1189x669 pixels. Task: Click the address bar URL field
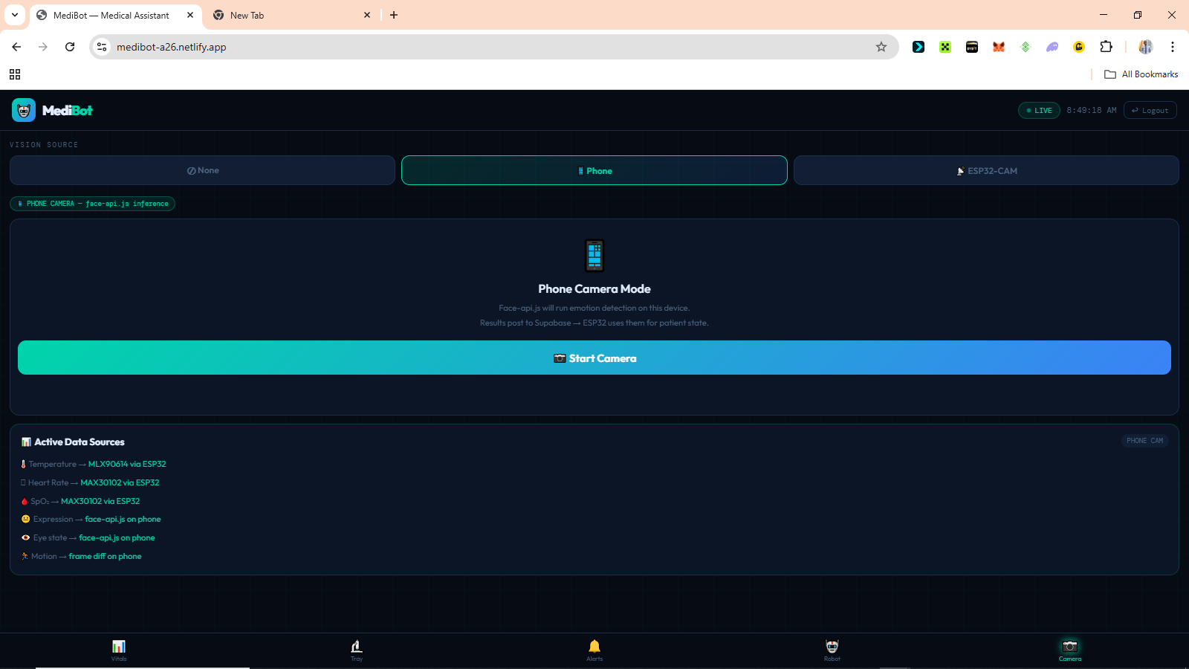[x=494, y=47]
